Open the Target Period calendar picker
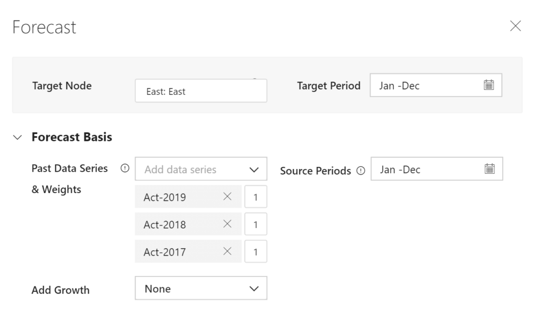The image size is (534, 314). [489, 85]
